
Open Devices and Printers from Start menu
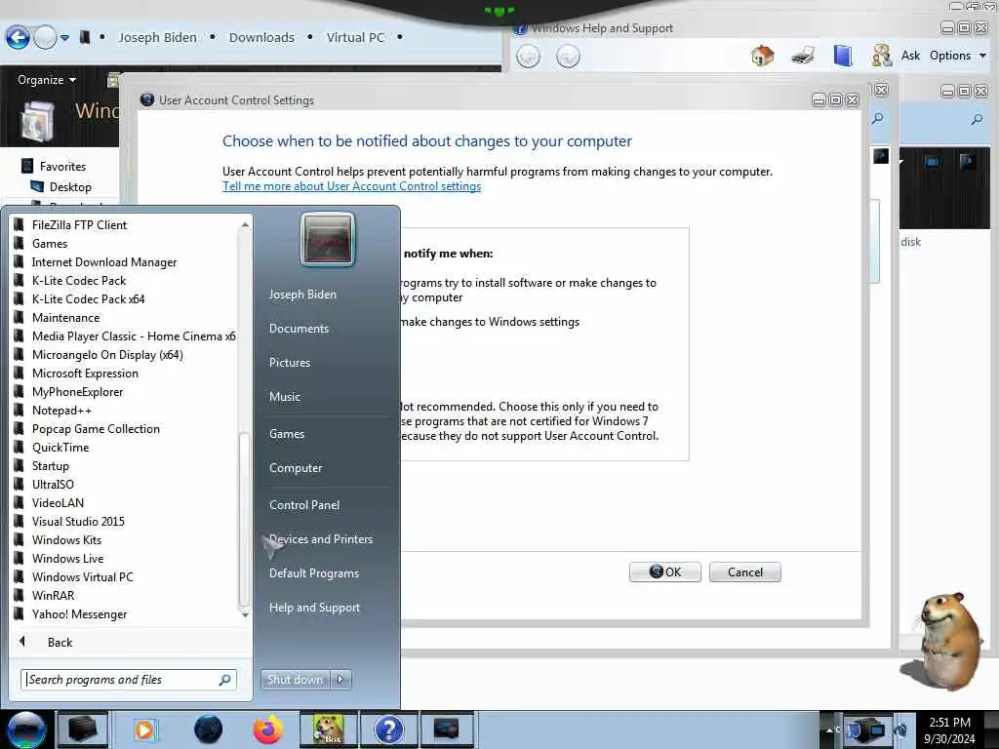click(x=321, y=539)
